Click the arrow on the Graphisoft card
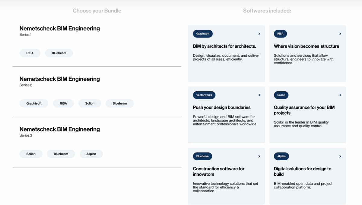 coord(259,34)
